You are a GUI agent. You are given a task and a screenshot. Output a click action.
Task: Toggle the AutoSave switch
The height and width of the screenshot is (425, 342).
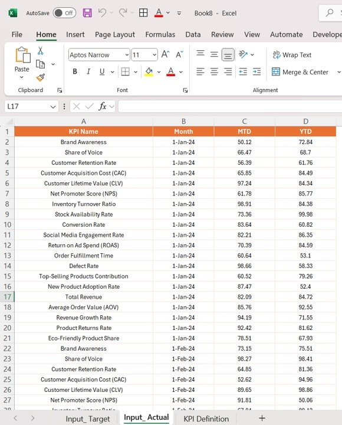point(64,13)
